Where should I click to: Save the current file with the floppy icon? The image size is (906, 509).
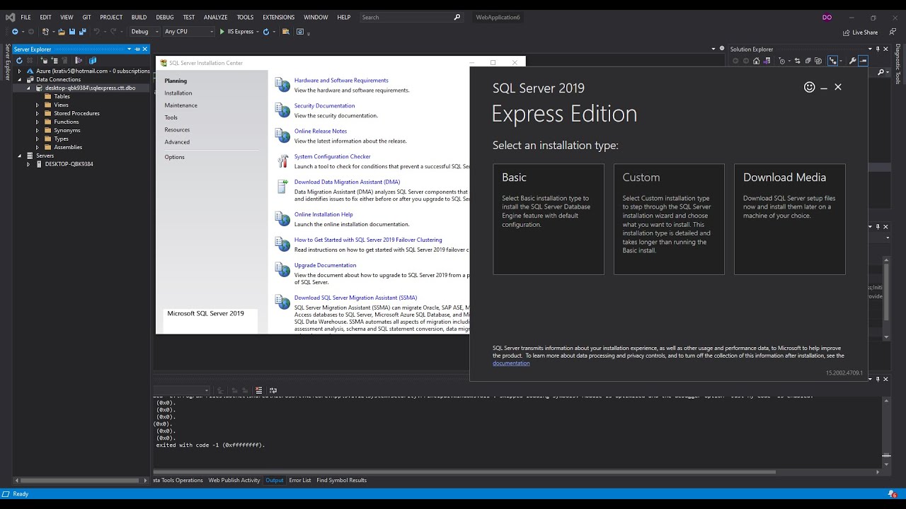tap(72, 32)
